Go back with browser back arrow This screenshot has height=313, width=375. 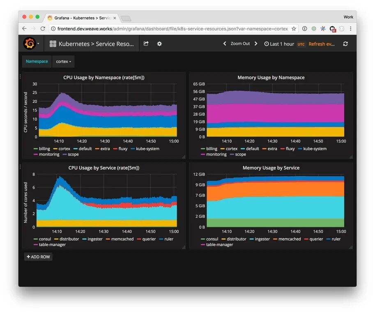coord(24,28)
